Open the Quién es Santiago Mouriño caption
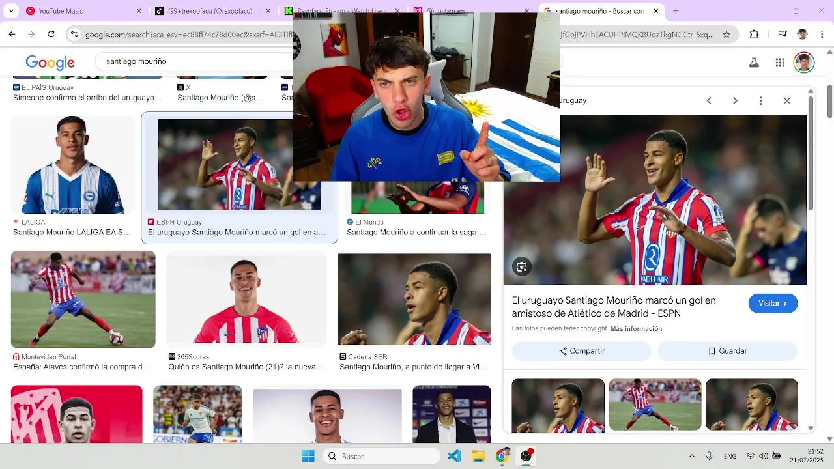834x469 pixels. (246, 367)
